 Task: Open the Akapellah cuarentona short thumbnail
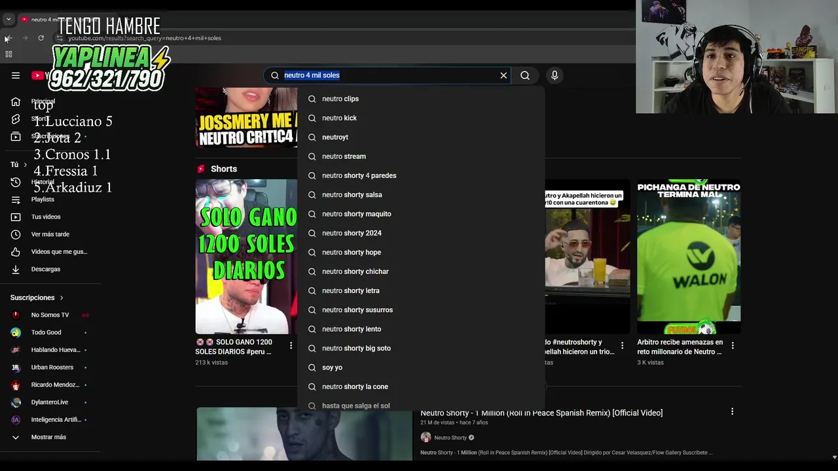pos(587,256)
